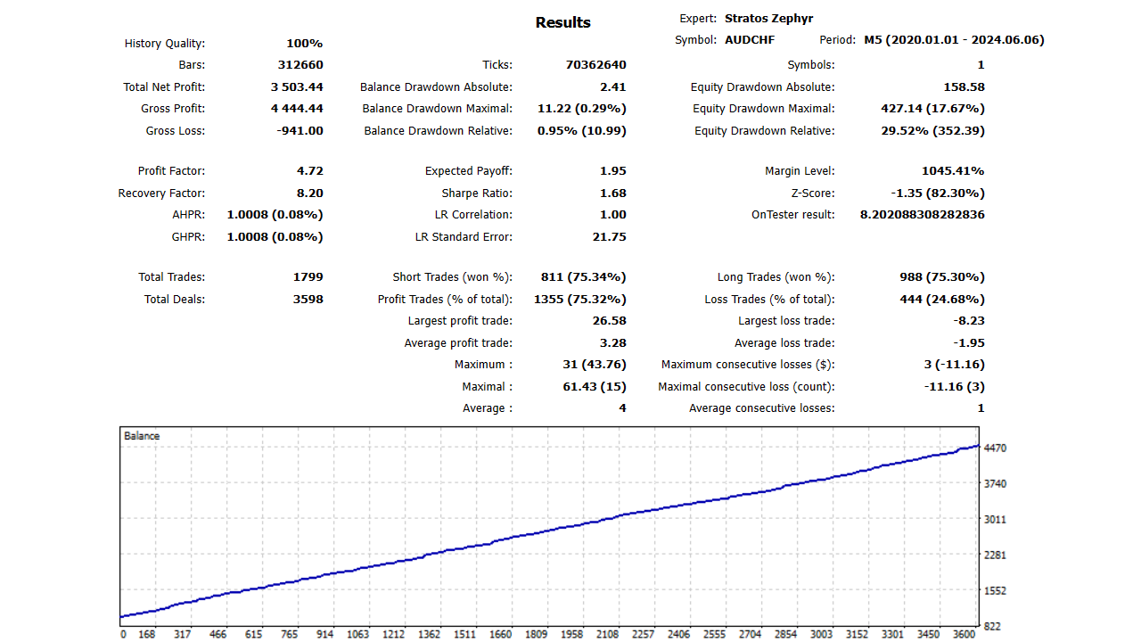Image resolution: width=1141 pixels, height=642 pixels.
Task: Click Maximum consecutive losses 3 (-11.16)
Action: pos(955,365)
